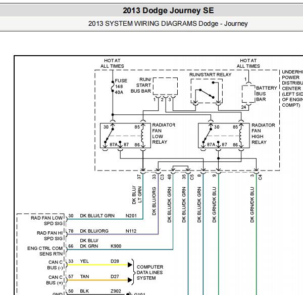Click the horizontal "DK BLU/LT GRN" label near N201

click(97, 216)
